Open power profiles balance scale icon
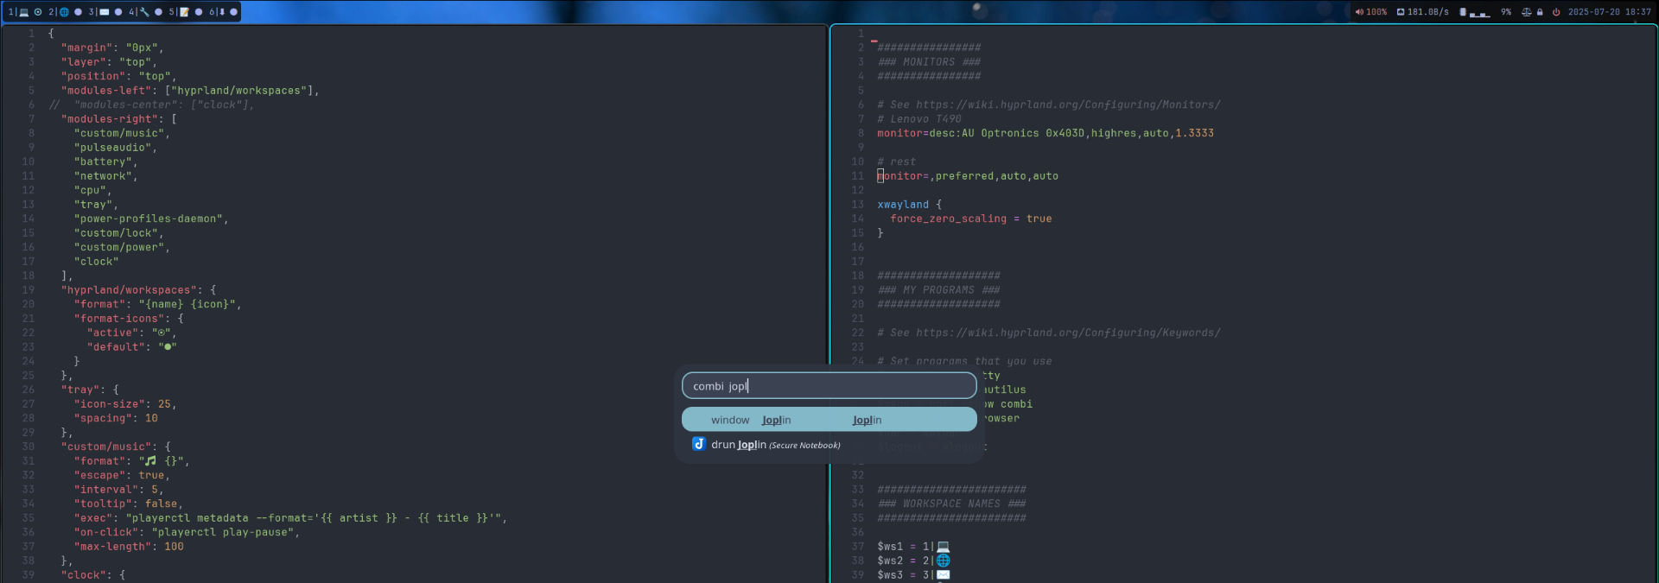This screenshot has width=1659, height=583. point(1526,12)
